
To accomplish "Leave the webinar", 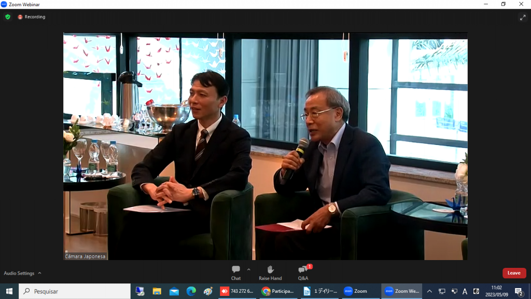I will [514, 273].
